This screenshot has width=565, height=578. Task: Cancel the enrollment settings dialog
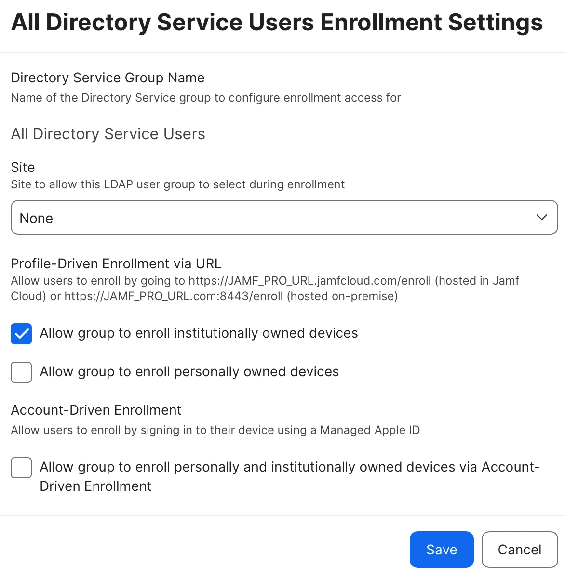[x=520, y=550]
